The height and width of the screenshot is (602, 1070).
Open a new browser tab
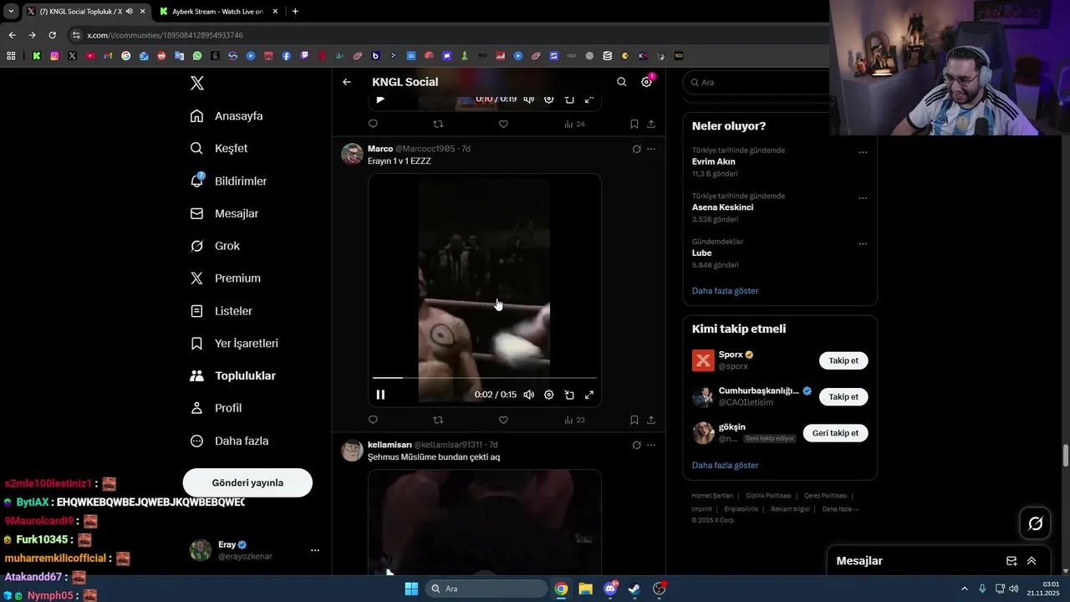pos(295,11)
